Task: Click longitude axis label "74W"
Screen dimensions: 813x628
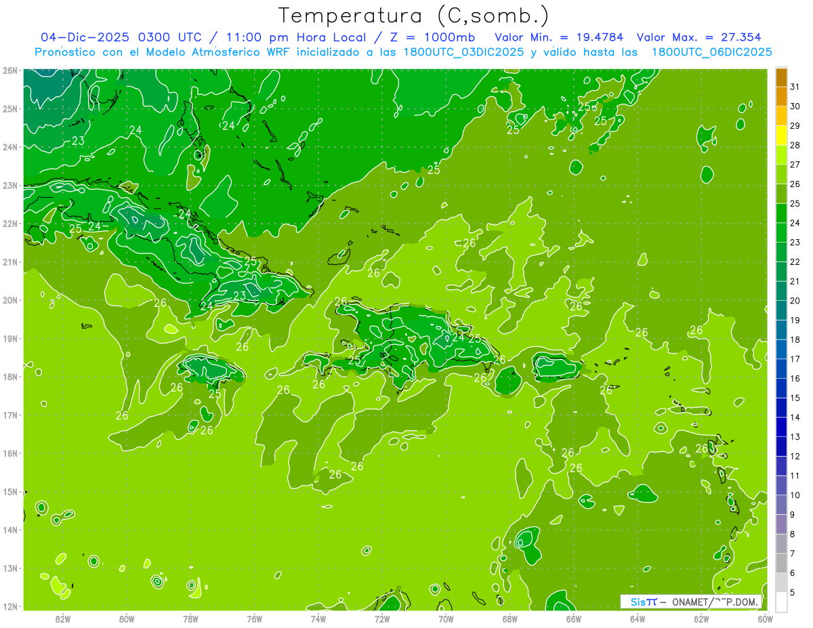Action: (318, 619)
